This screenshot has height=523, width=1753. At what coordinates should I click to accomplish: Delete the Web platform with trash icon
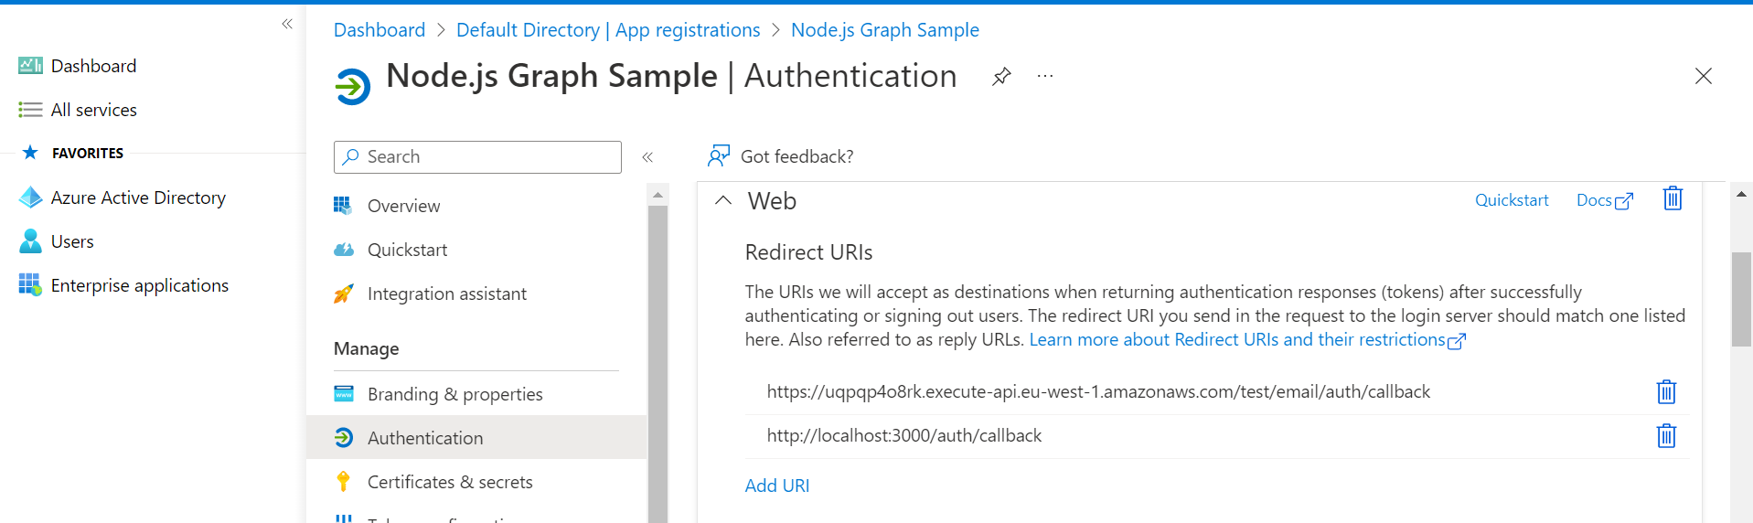1673,198
